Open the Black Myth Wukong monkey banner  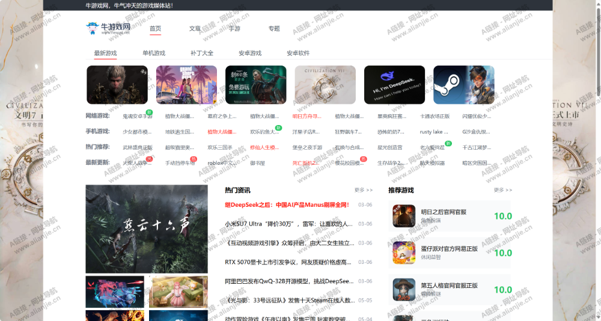coord(117,85)
